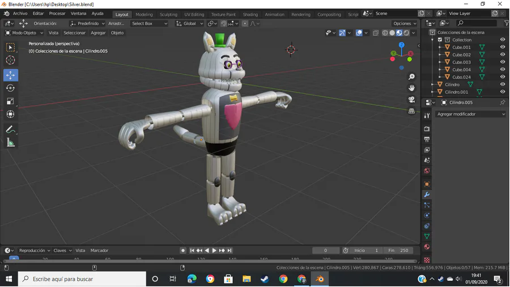The width and height of the screenshot is (510, 287).
Task: Open Object Data green triangle tab
Action: (427, 236)
